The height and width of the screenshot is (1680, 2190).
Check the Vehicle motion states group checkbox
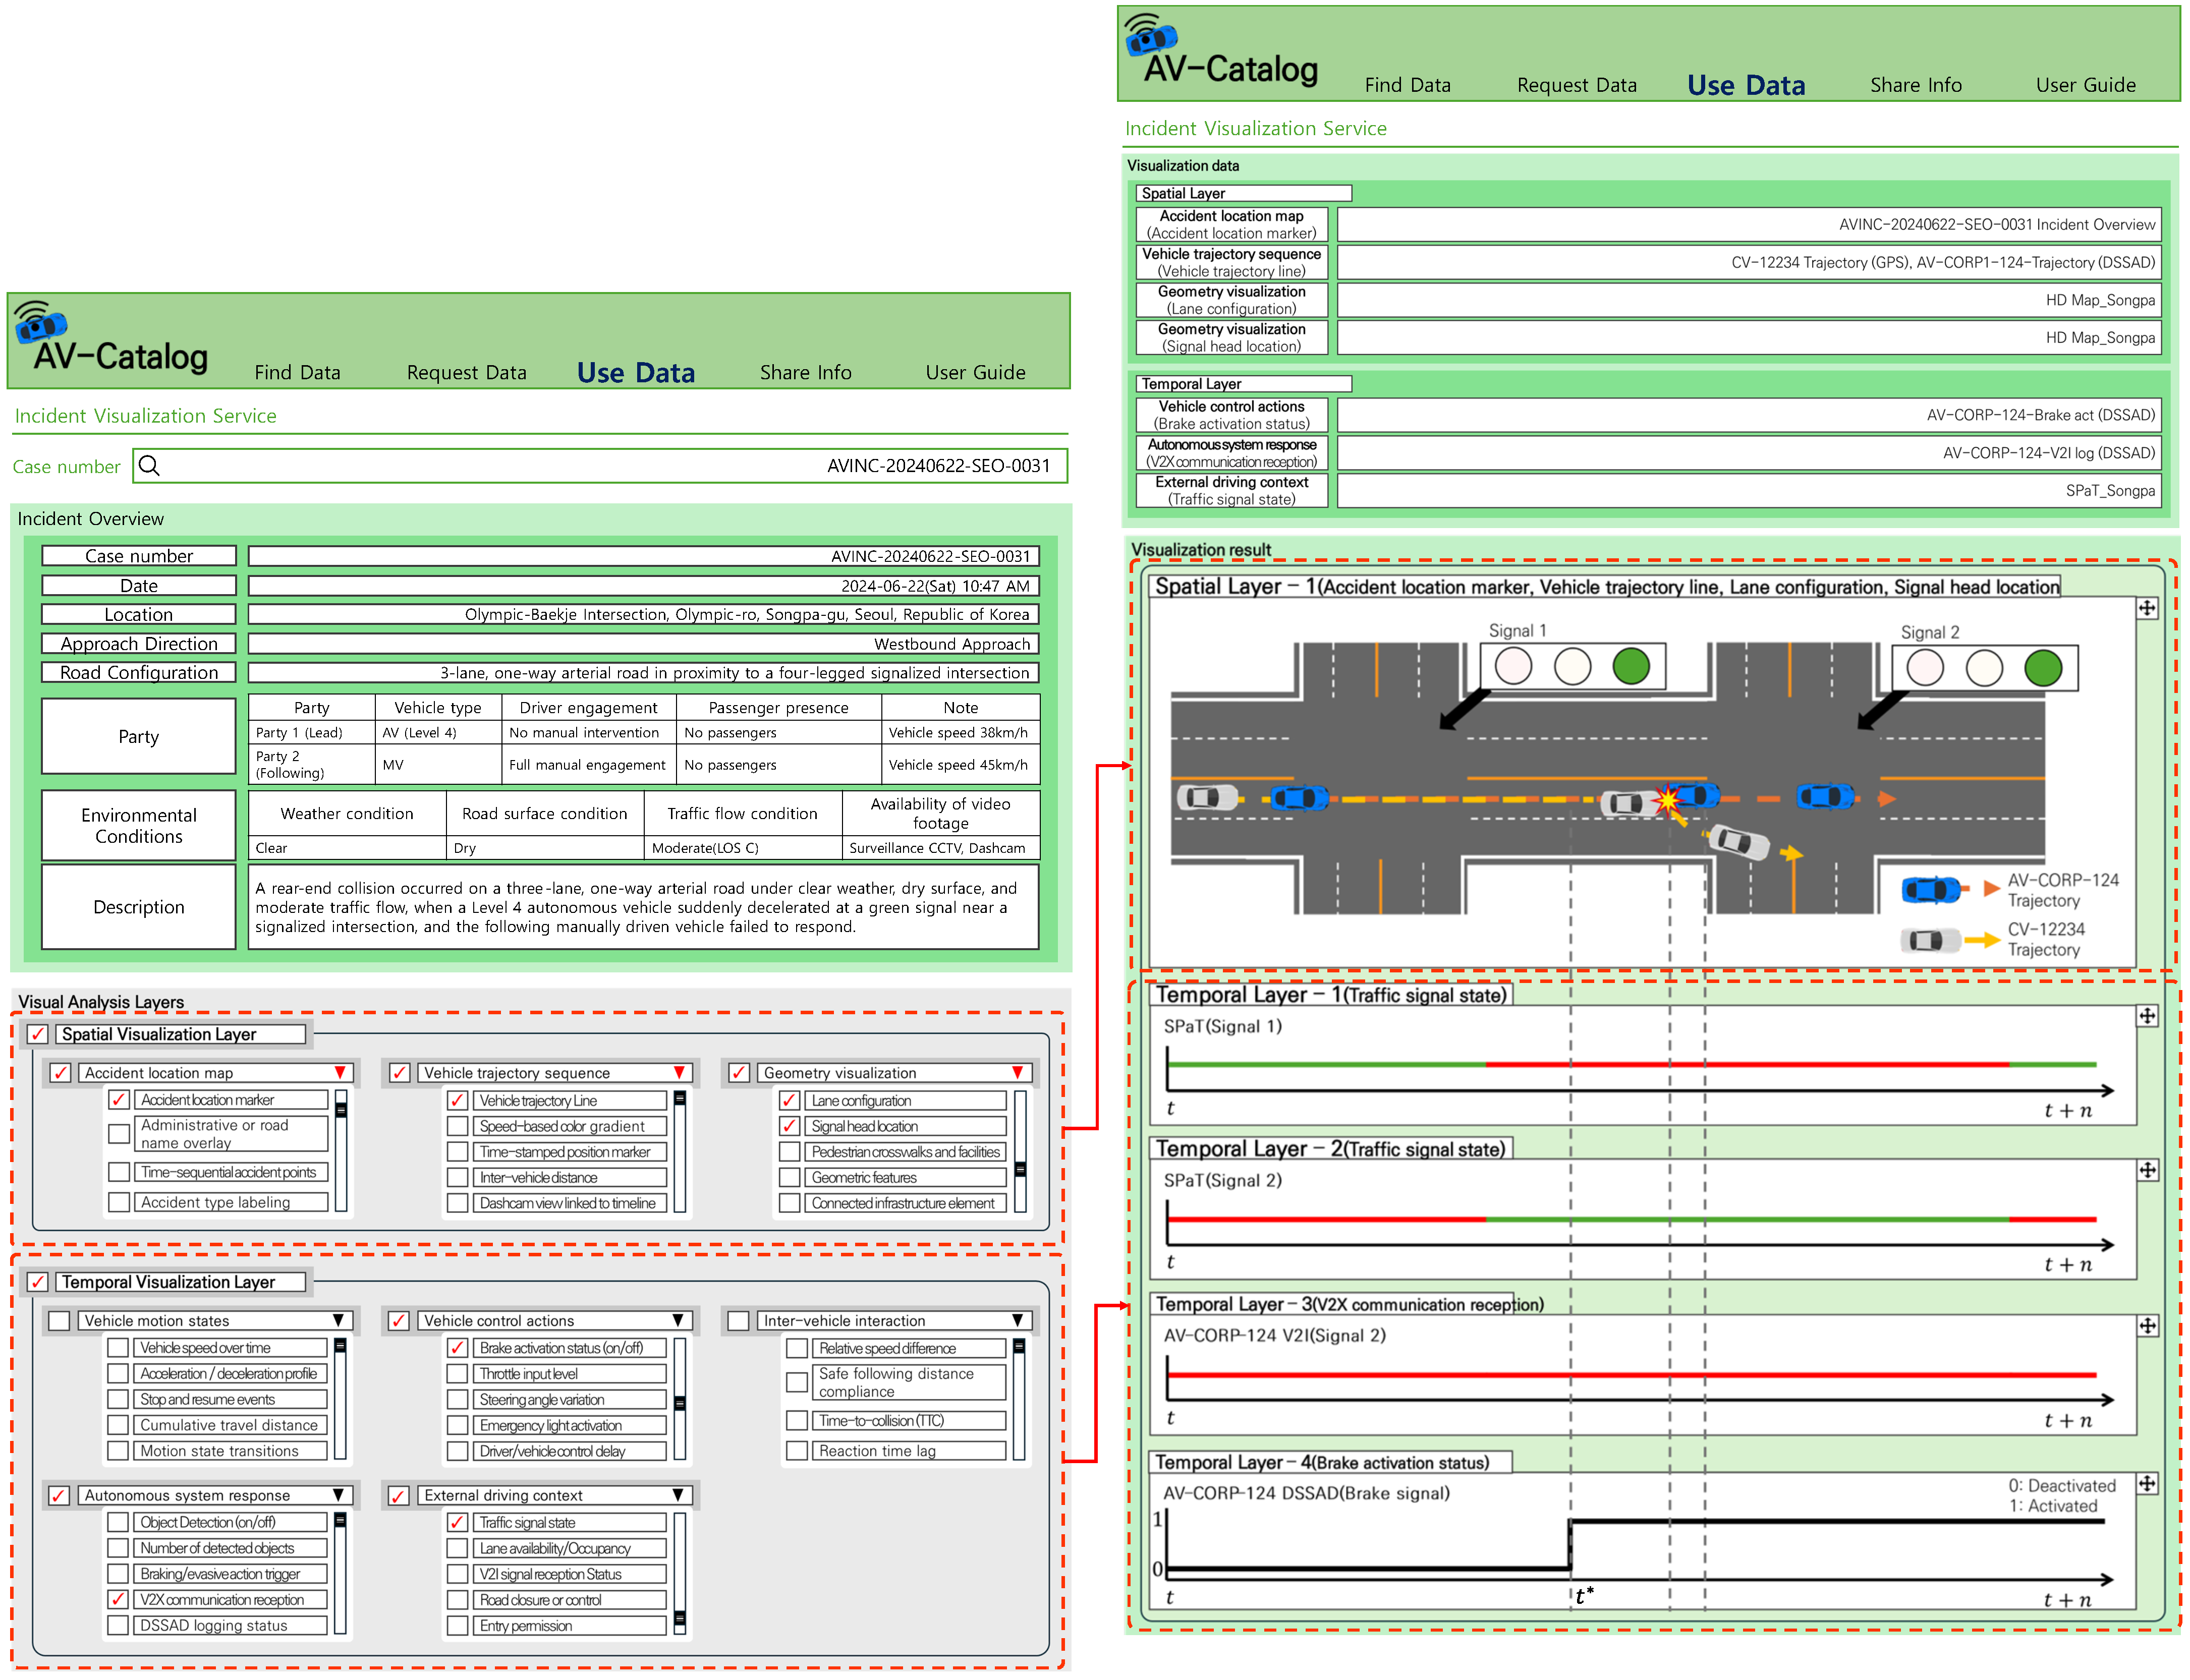[59, 1321]
